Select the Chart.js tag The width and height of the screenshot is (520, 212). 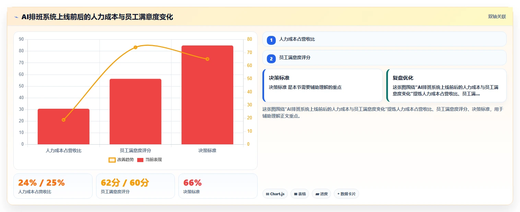[275, 194]
